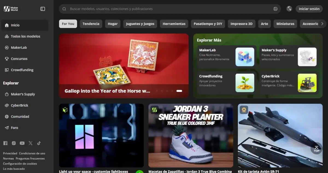The width and height of the screenshot is (328, 173).
Task: Go to Concursos in sidebar
Action: [x=19, y=59]
